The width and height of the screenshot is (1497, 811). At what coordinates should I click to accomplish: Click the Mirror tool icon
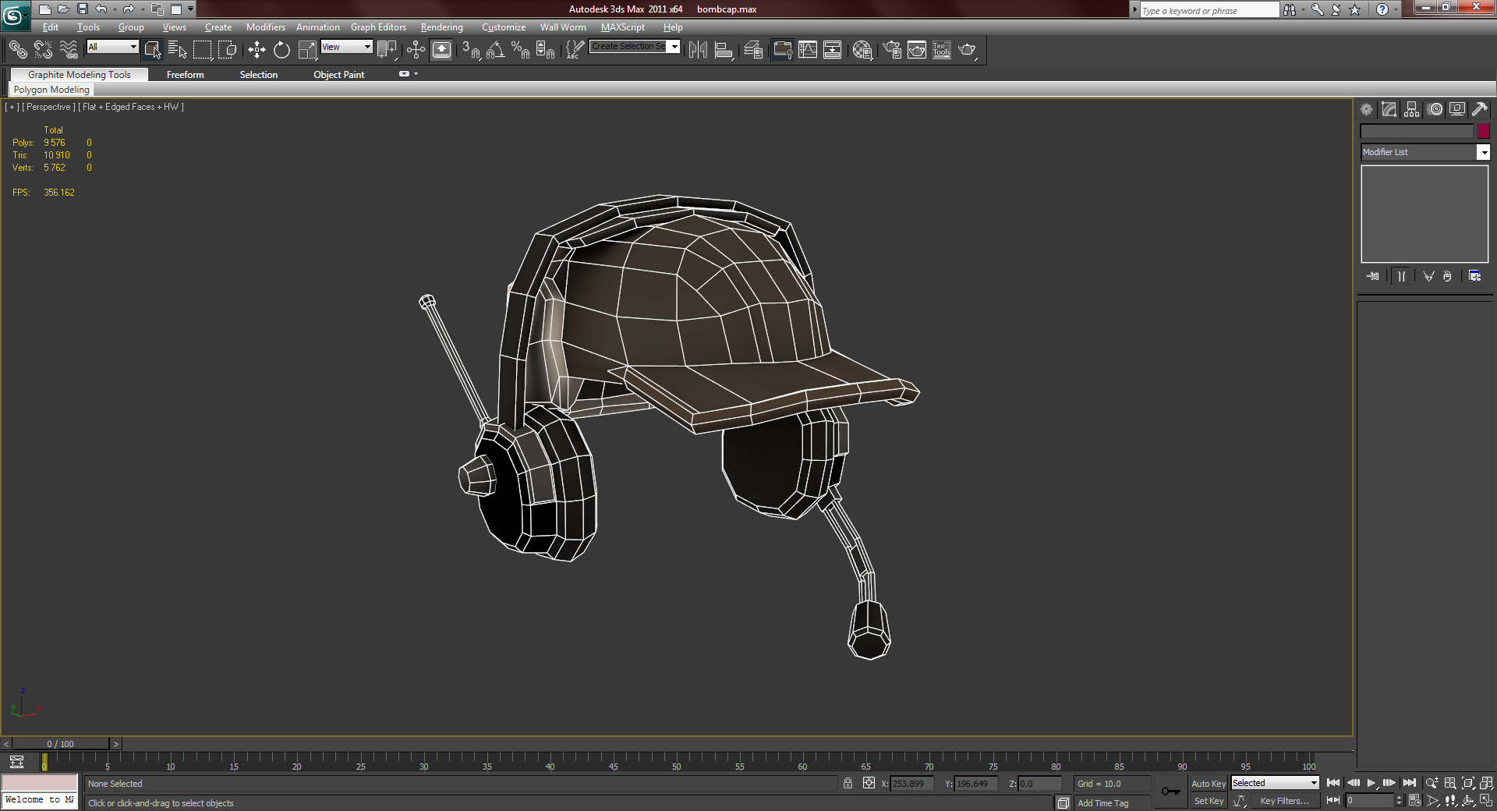(x=698, y=50)
